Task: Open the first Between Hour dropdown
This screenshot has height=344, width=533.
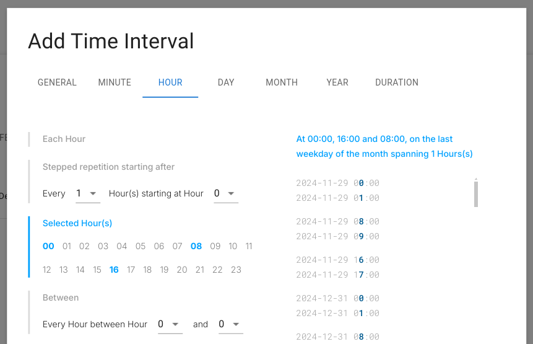Action: (170, 324)
